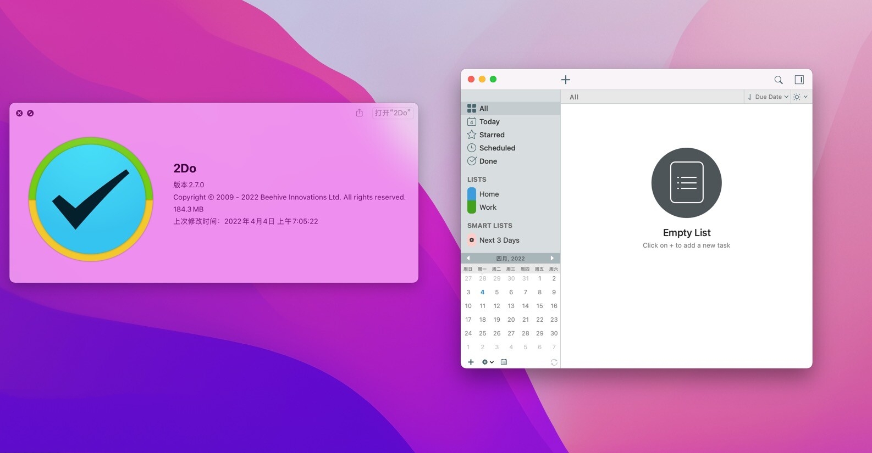Viewport: 872px width, 453px height.
Task: Select the Next 3 Days smart list
Action: [x=510, y=240]
